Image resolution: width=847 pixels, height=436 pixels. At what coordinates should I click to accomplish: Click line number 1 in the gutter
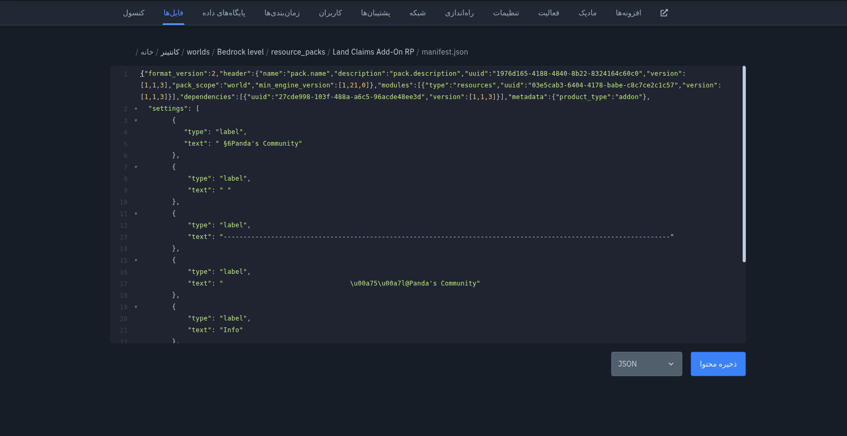(126, 74)
